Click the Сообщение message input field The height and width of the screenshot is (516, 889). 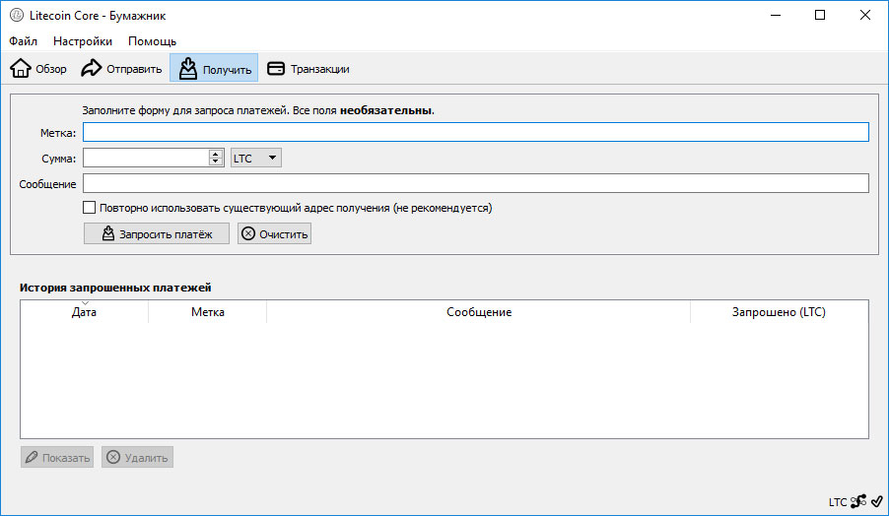[476, 183]
